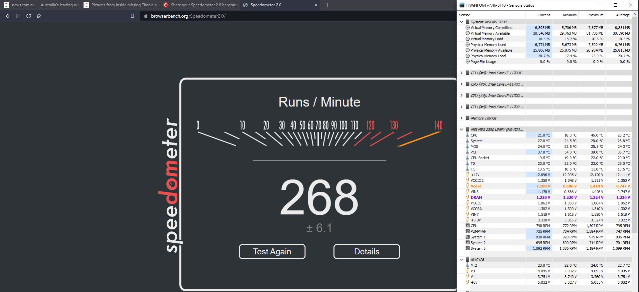Click the HWiNFO64 title bar app icon
This screenshot has width=639, height=292.
point(462,5)
